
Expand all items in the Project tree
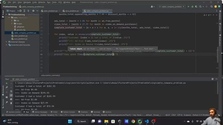click(24, 11)
